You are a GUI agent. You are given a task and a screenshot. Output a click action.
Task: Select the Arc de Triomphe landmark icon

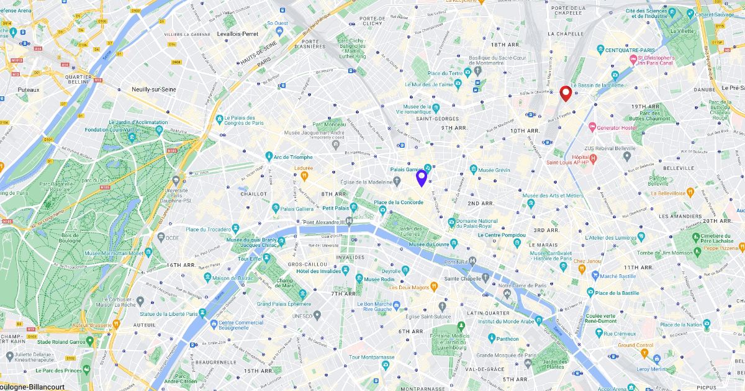pos(269,156)
